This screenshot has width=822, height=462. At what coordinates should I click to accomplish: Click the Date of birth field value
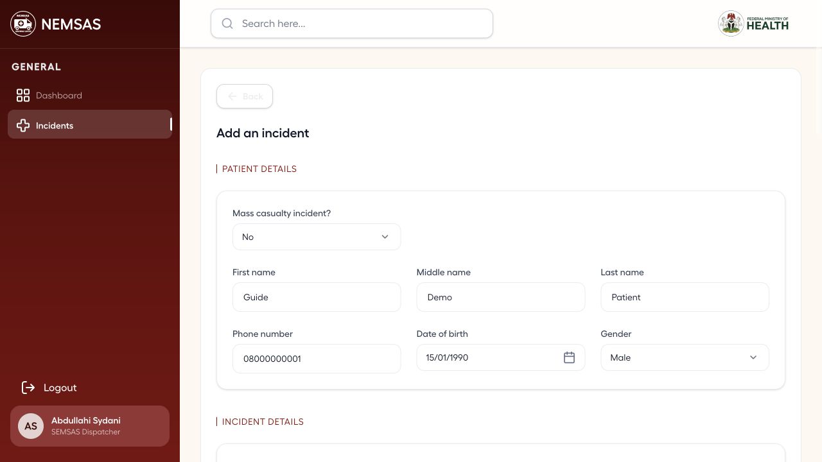[447, 357]
